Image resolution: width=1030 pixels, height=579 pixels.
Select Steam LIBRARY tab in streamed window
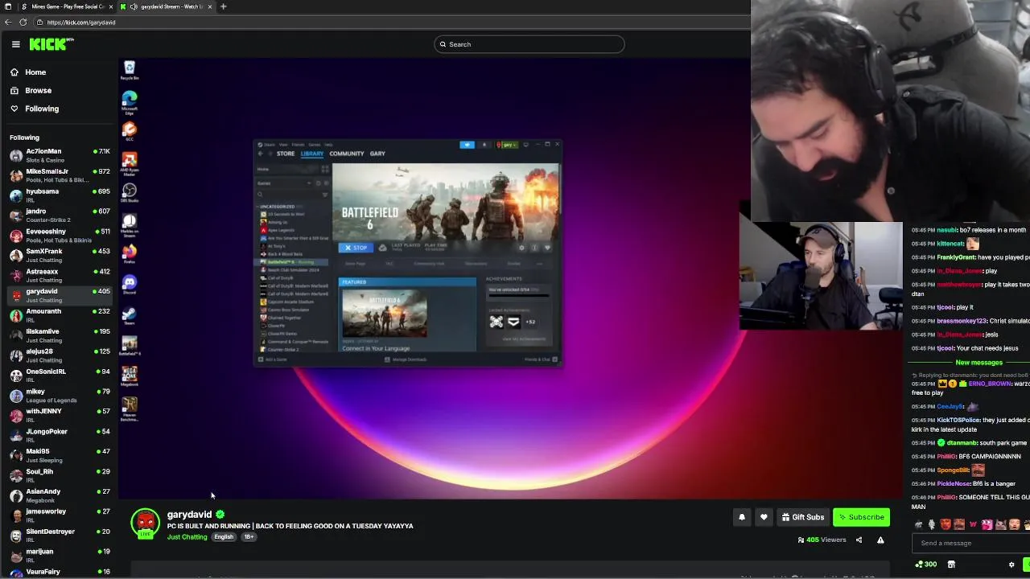[312, 154]
